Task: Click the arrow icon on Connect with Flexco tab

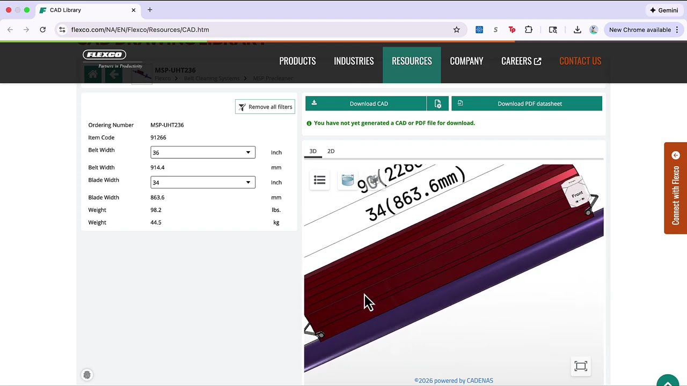Action: click(x=676, y=155)
